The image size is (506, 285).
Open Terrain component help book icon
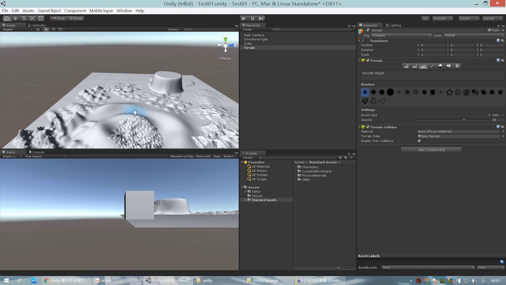click(498, 61)
